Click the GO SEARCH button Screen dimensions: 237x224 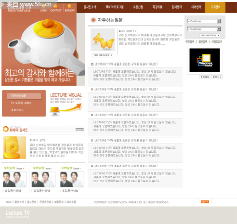(x=210, y=35)
